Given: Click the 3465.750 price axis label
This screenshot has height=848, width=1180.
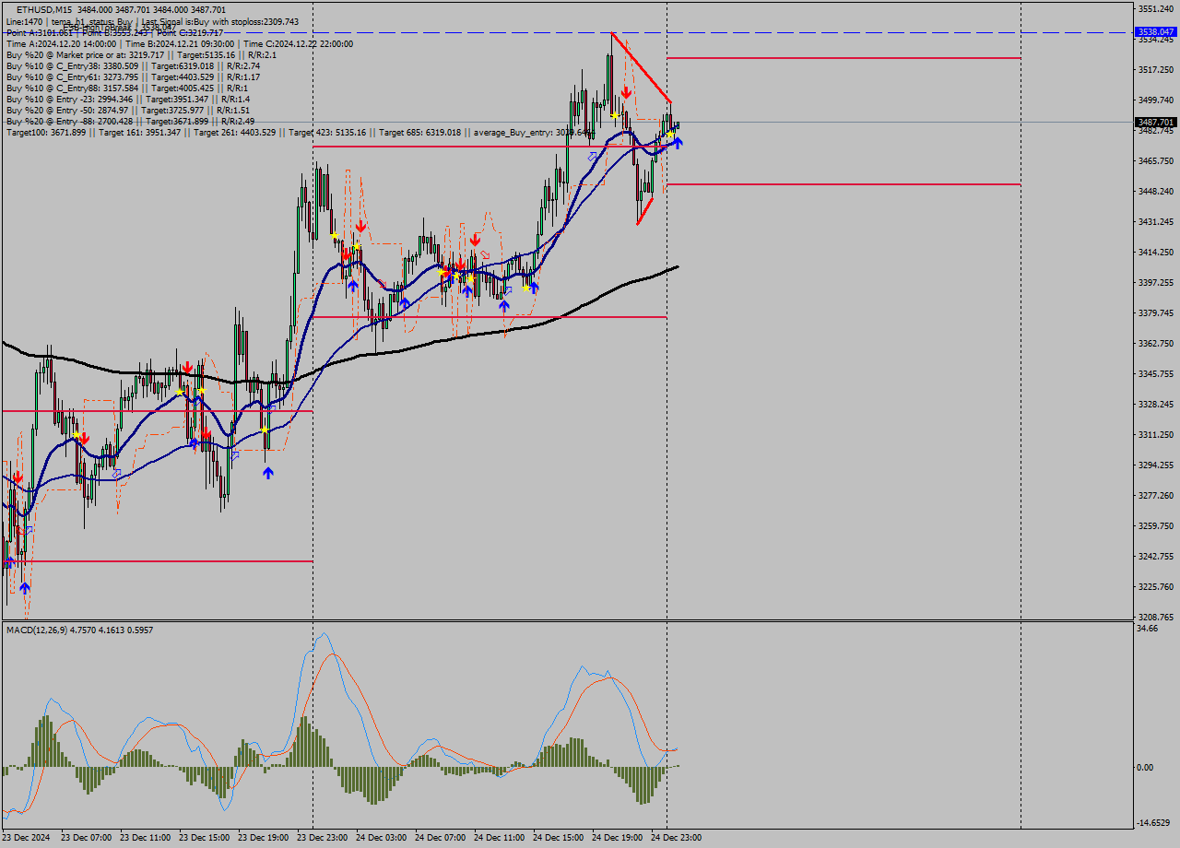Looking at the screenshot, I should click(1156, 160).
